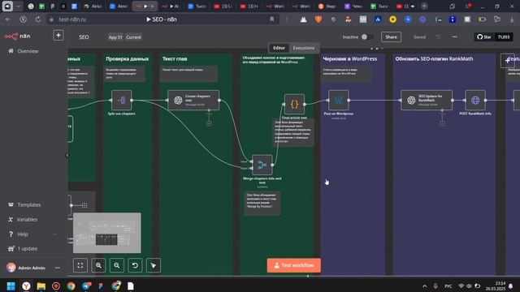Click the GitHub Star button
The width and height of the screenshot is (520, 292).
tap(484, 37)
